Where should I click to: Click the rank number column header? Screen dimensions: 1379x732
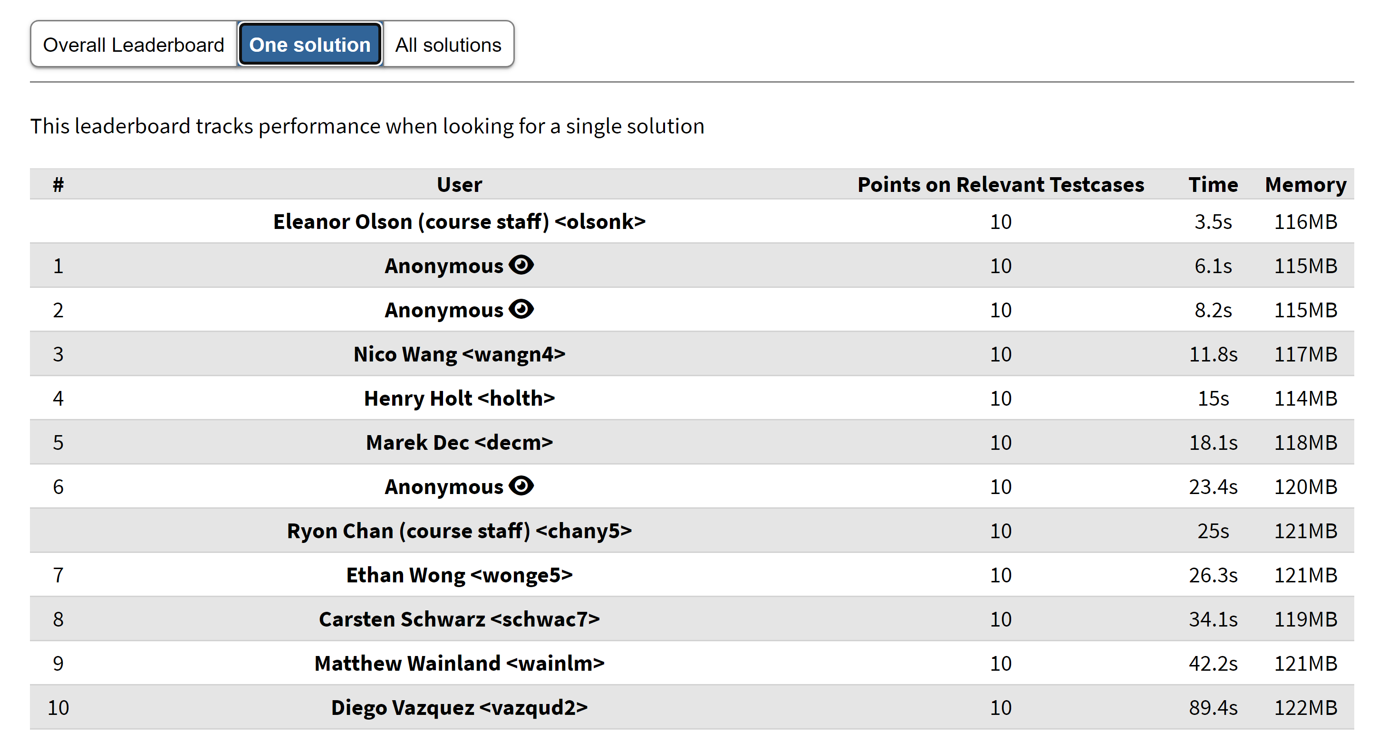tap(58, 185)
